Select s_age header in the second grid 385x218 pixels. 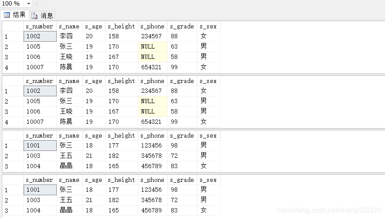[94, 81]
